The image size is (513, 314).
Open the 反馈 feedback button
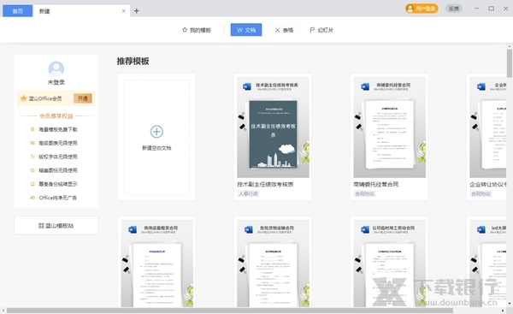[454, 9]
